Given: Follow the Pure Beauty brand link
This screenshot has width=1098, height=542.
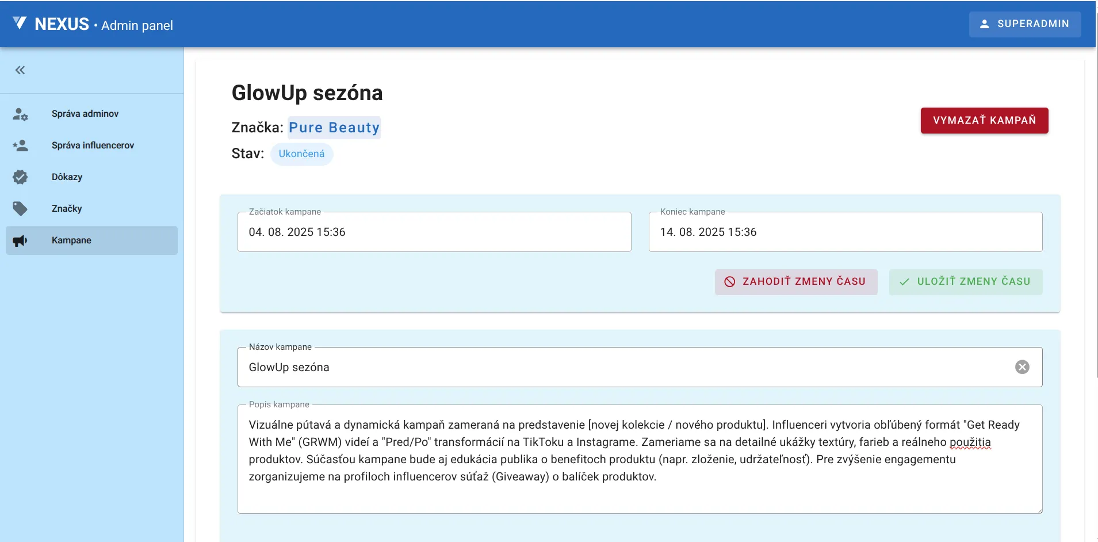Looking at the screenshot, I should point(334,128).
